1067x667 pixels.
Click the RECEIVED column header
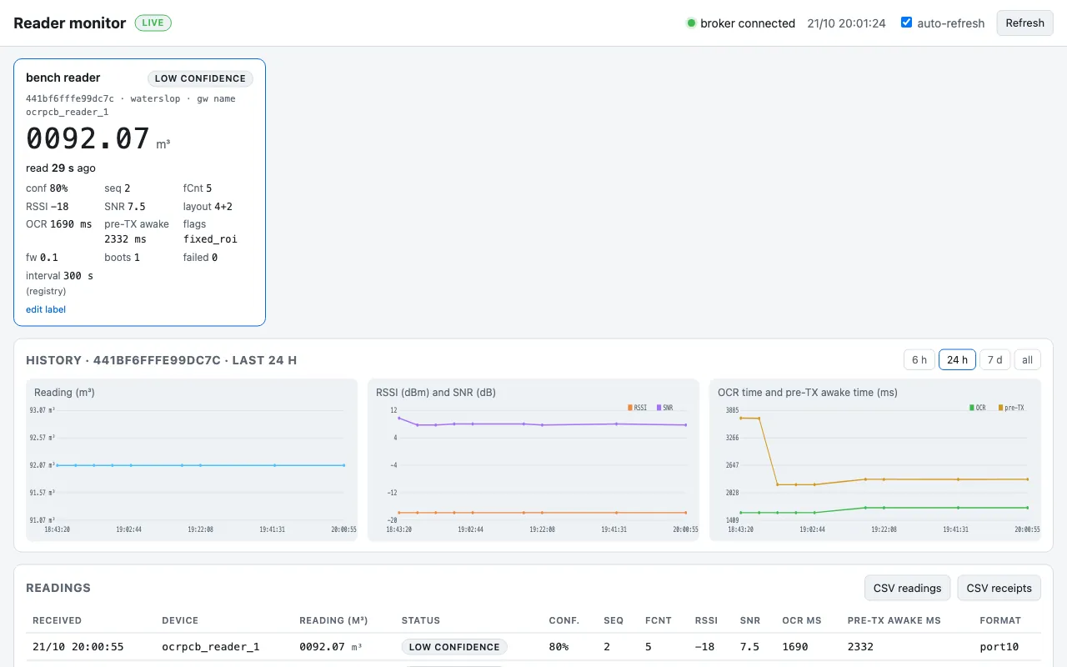[57, 620]
